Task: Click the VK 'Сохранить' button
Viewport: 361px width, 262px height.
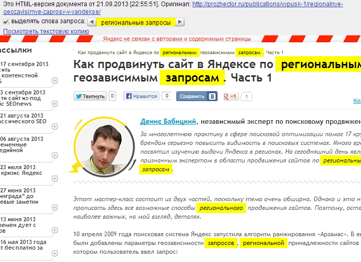Action: (x=197, y=96)
